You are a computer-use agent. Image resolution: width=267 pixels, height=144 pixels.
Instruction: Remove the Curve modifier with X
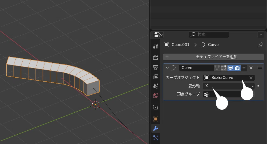point(251,68)
